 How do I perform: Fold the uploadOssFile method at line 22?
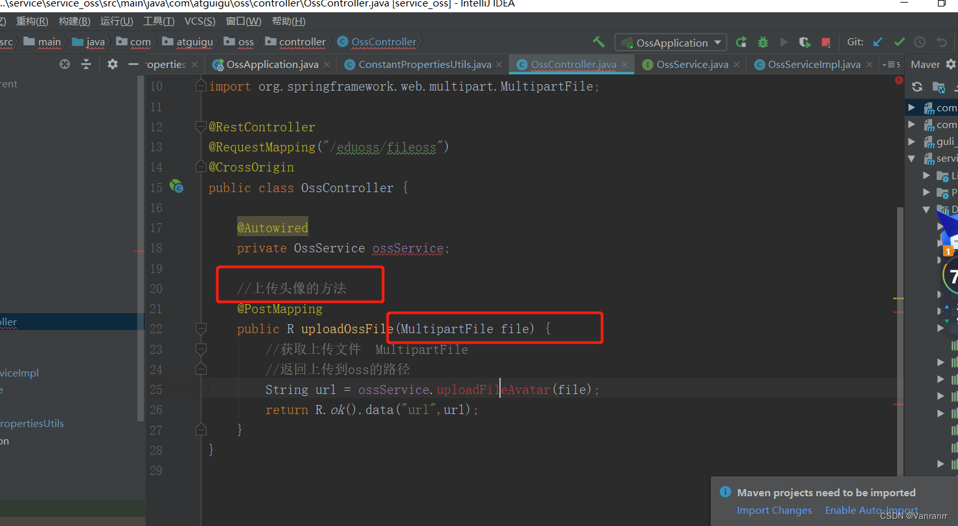[201, 329]
